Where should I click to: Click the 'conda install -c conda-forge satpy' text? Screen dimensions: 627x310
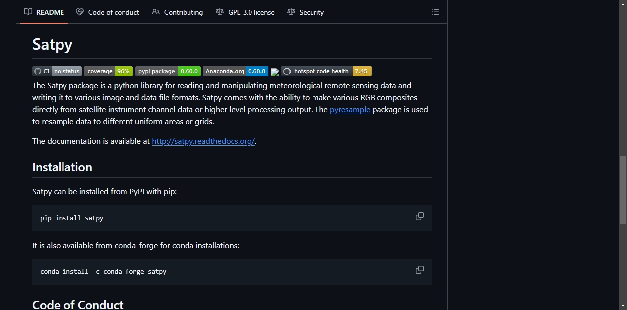coord(103,271)
